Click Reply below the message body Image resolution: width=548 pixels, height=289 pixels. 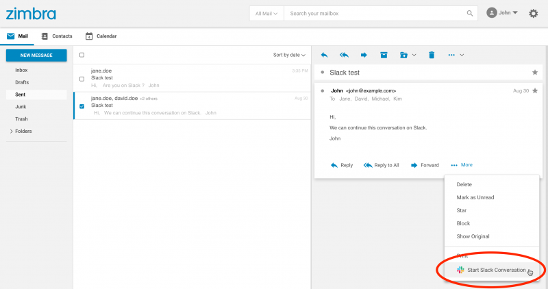(x=342, y=165)
